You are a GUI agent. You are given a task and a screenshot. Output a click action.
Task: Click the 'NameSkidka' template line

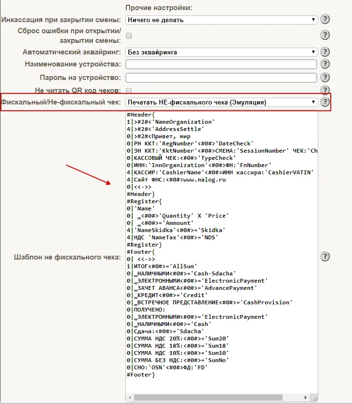pyautogui.click(x=176, y=230)
